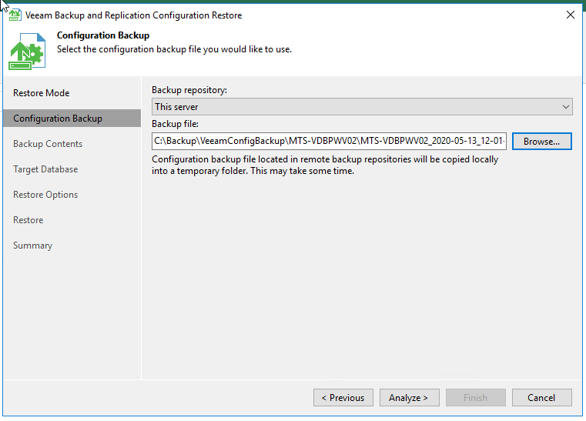Click the remote repositories information note
The image size is (586, 421).
pos(325,165)
